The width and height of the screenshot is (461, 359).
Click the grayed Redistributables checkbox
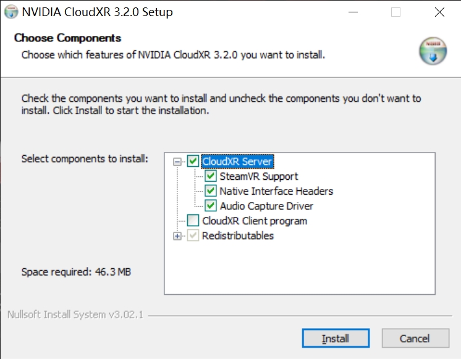click(x=193, y=235)
